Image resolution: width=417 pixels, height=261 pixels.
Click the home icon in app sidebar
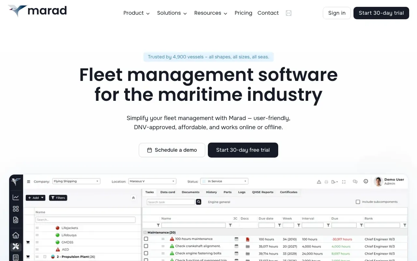pos(16,235)
